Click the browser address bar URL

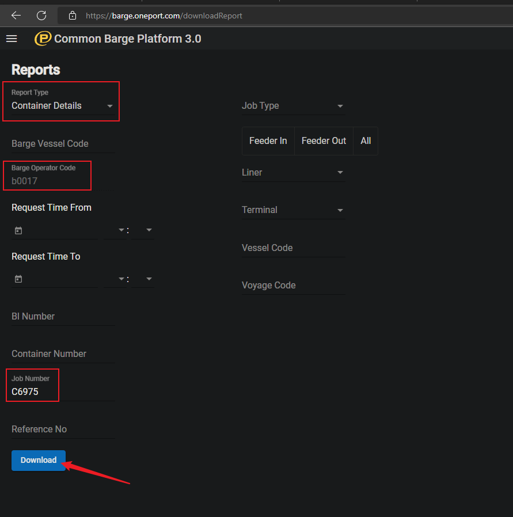coord(164,16)
